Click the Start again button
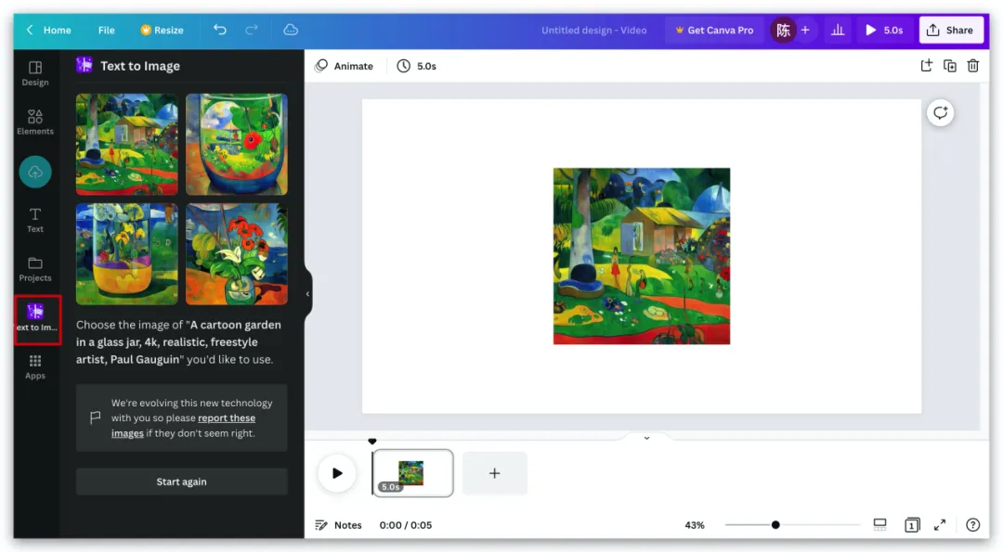 point(182,481)
